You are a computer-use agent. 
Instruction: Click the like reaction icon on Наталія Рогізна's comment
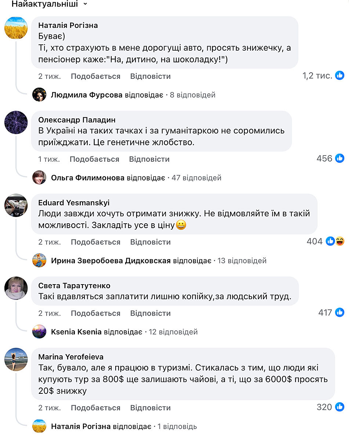click(340, 76)
